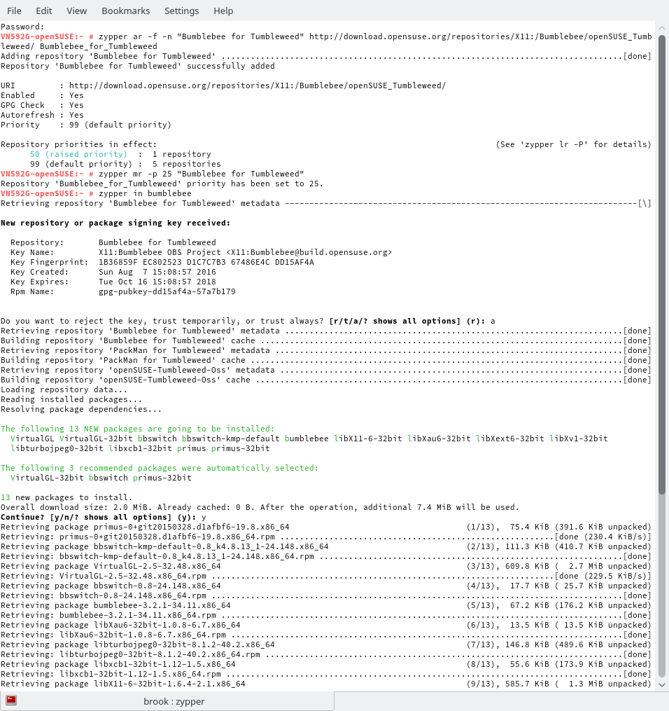Click the vertical scrollbar thumb
The height and width of the screenshot is (711, 669).
662,265
